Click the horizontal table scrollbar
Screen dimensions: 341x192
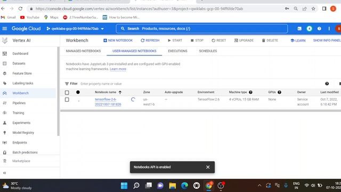(x=200, y=111)
